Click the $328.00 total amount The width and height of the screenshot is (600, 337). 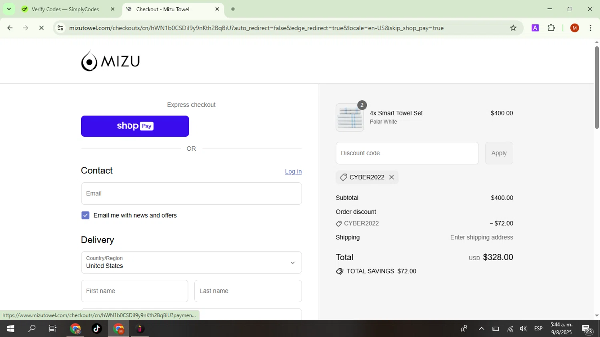tap(498, 257)
